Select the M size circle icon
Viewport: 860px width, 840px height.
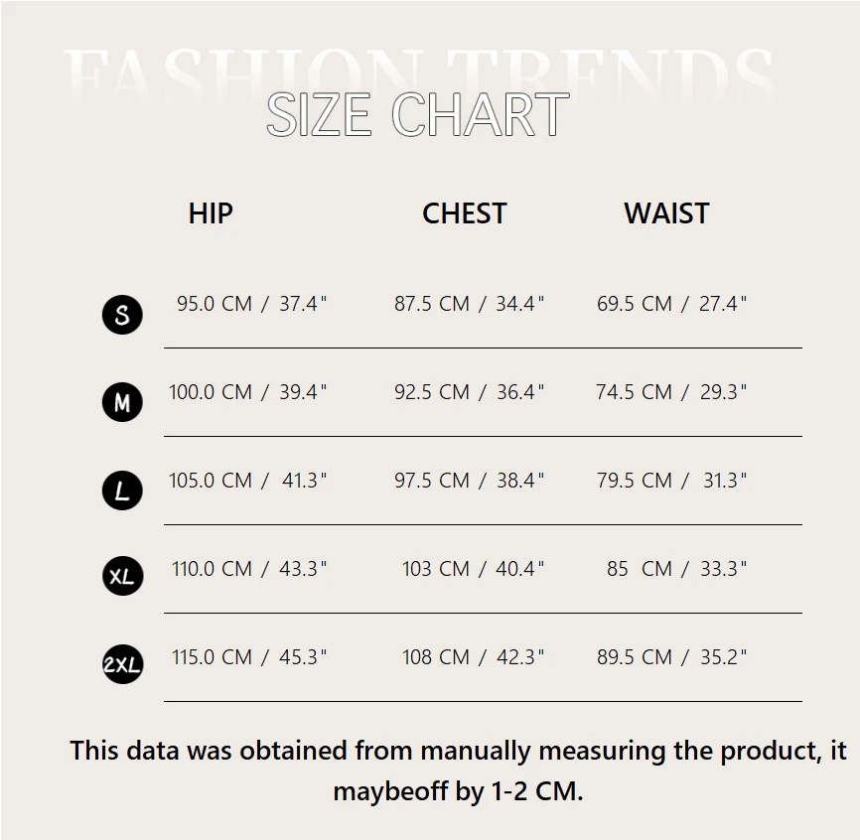[x=122, y=402]
